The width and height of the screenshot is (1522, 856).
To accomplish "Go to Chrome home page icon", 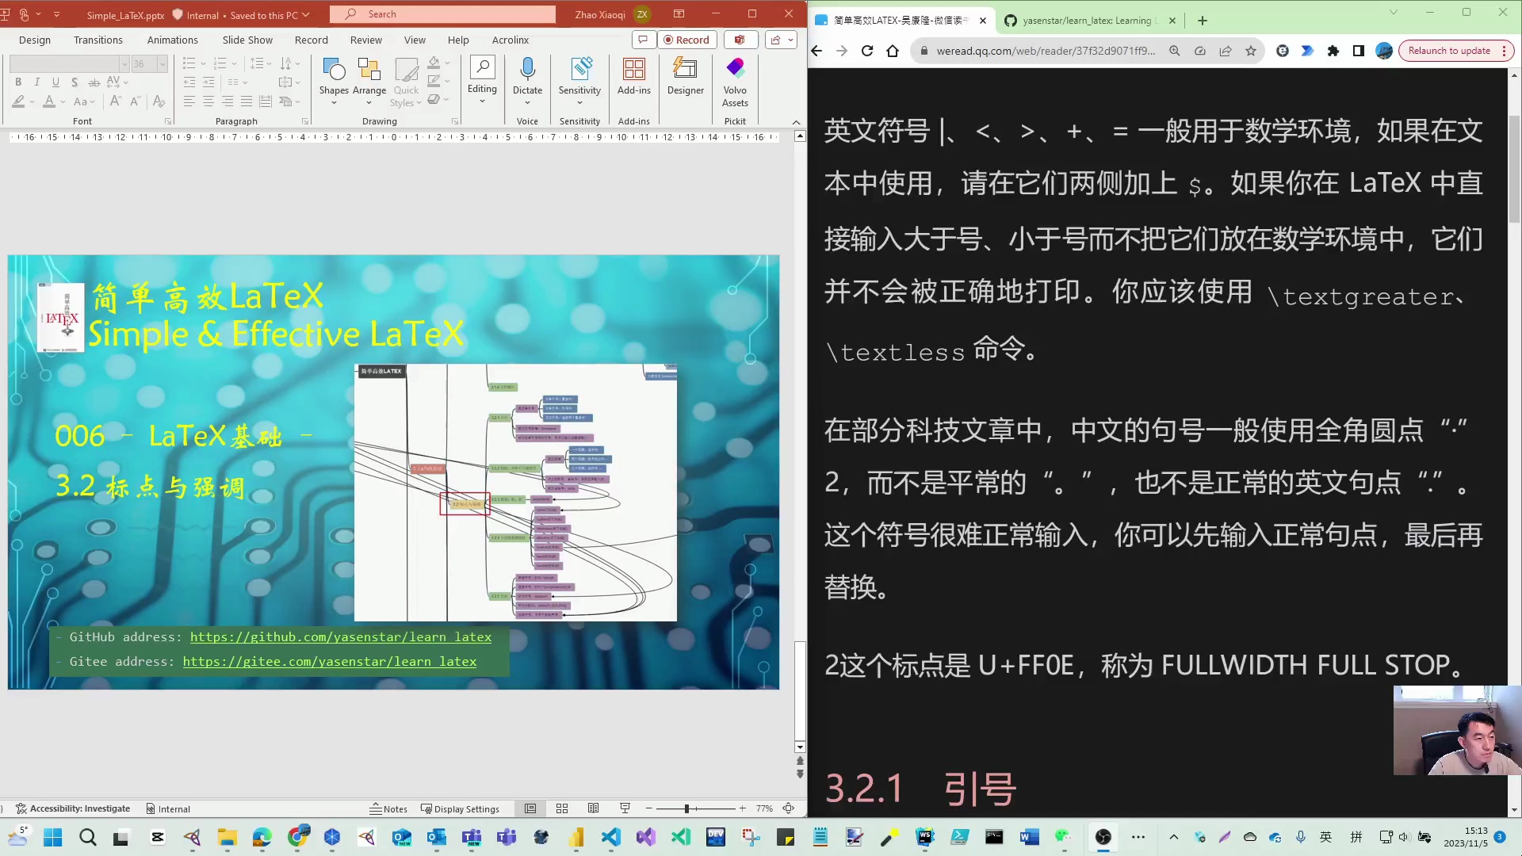I will point(893,51).
